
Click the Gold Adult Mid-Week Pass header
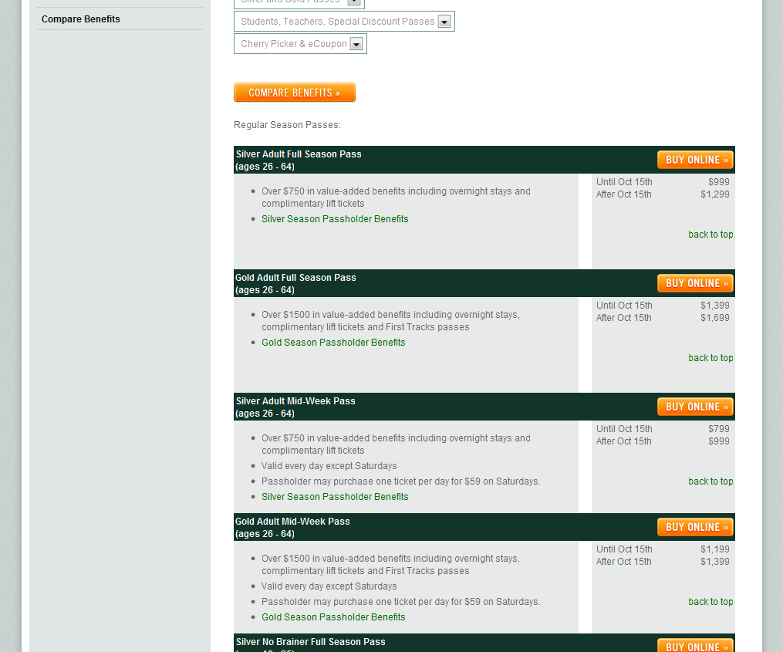[x=292, y=522]
